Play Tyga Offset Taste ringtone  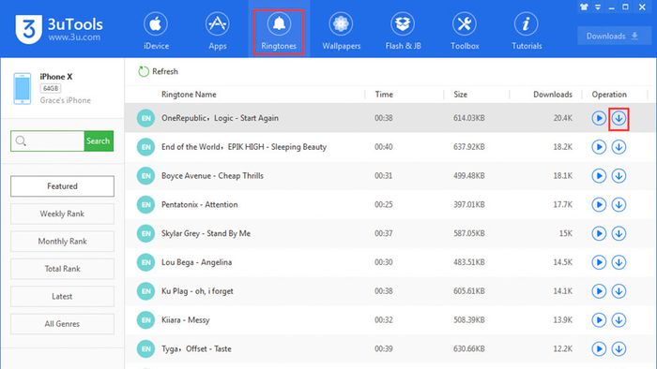(x=599, y=349)
